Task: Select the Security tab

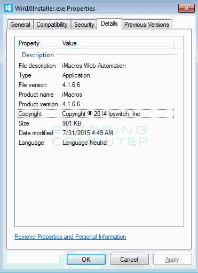Action: click(x=84, y=25)
